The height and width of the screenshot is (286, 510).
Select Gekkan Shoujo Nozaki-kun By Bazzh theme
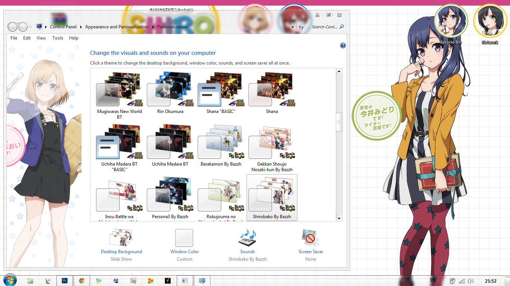point(272,148)
